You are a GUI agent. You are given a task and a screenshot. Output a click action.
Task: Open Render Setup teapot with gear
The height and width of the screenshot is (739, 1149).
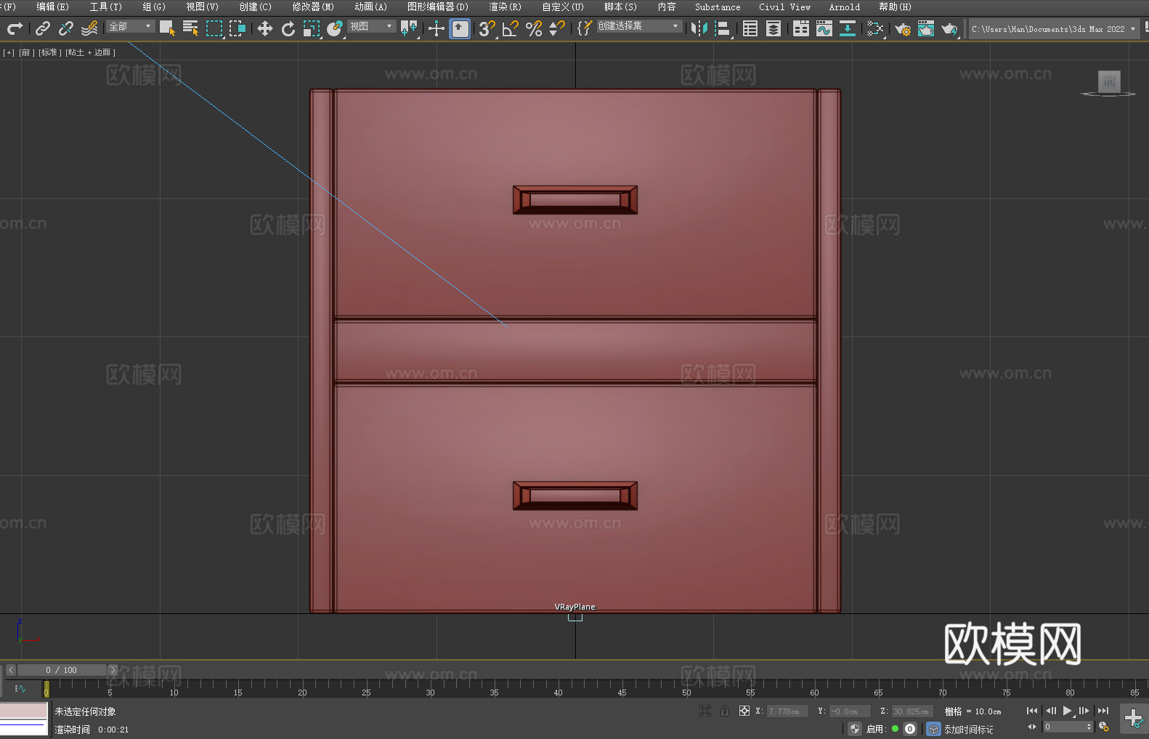coord(903,28)
